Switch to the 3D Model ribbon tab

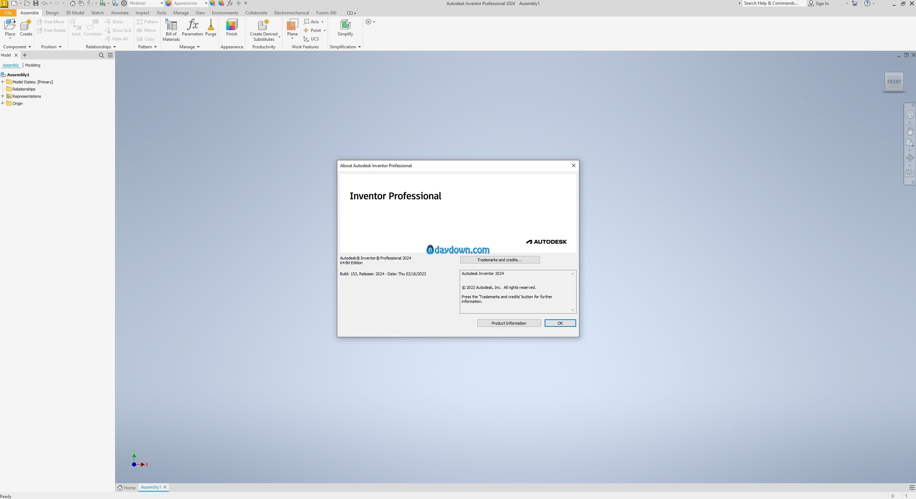pos(74,13)
